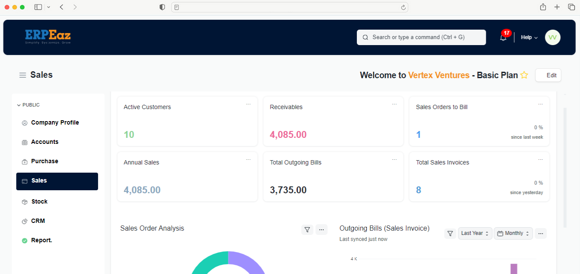
Task: Reload the page in the browser
Action: pos(403,7)
